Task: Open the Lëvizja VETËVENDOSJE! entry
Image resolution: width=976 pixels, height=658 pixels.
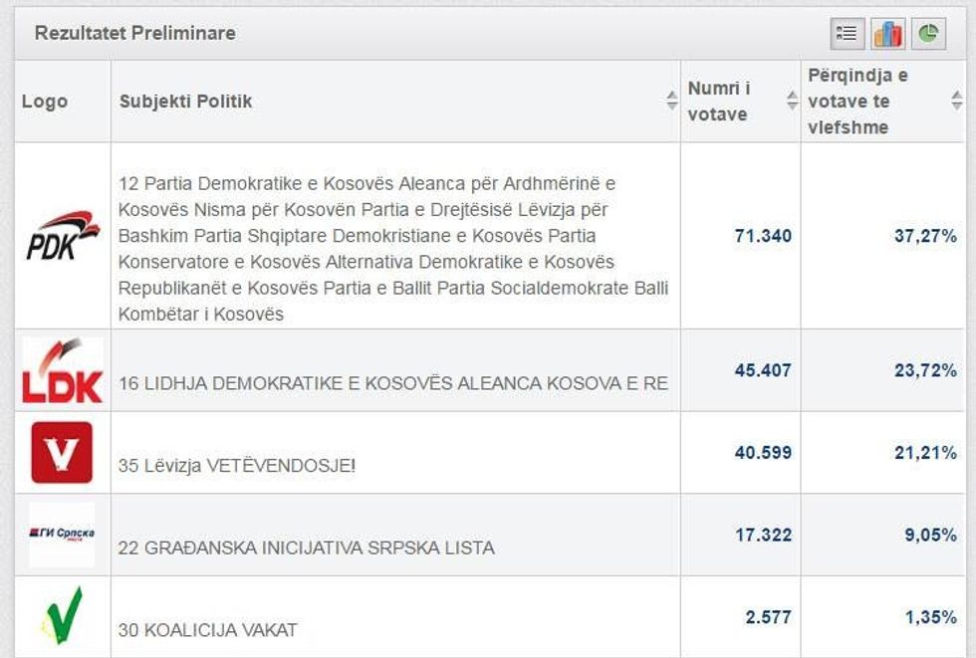Action: click(x=236, y=465)
